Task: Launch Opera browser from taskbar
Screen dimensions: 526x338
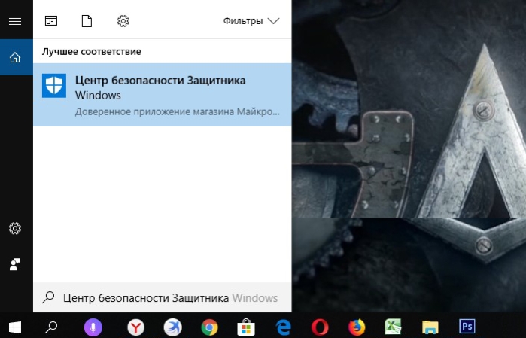Action: coord(320,327)
